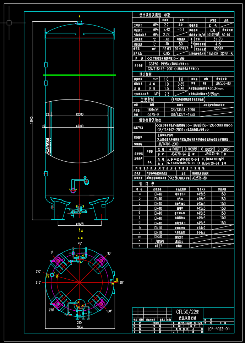Select DN50 in the nozzle table

(x=158, y=236)
